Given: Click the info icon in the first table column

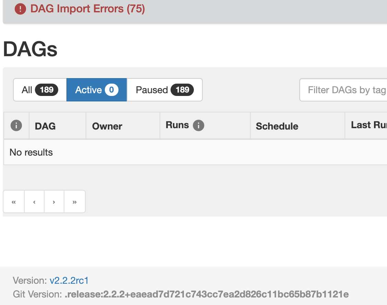Looking at the screenshot, I should pos(16,125).
